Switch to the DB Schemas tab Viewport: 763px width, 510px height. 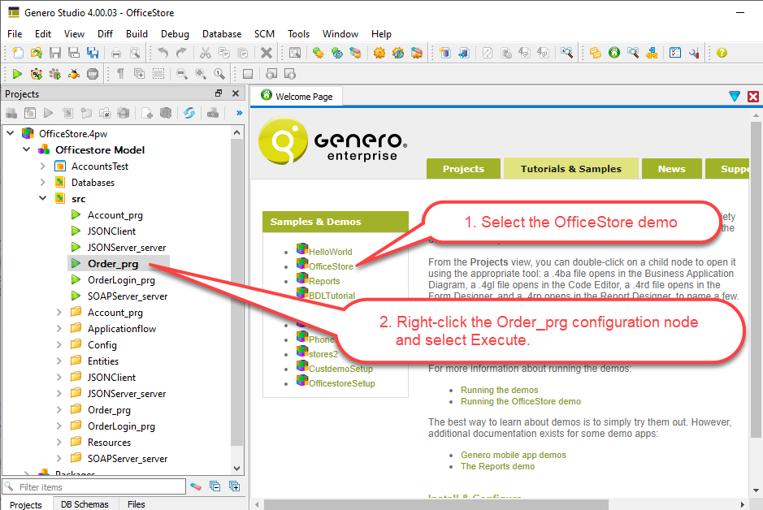click(85, 504)
